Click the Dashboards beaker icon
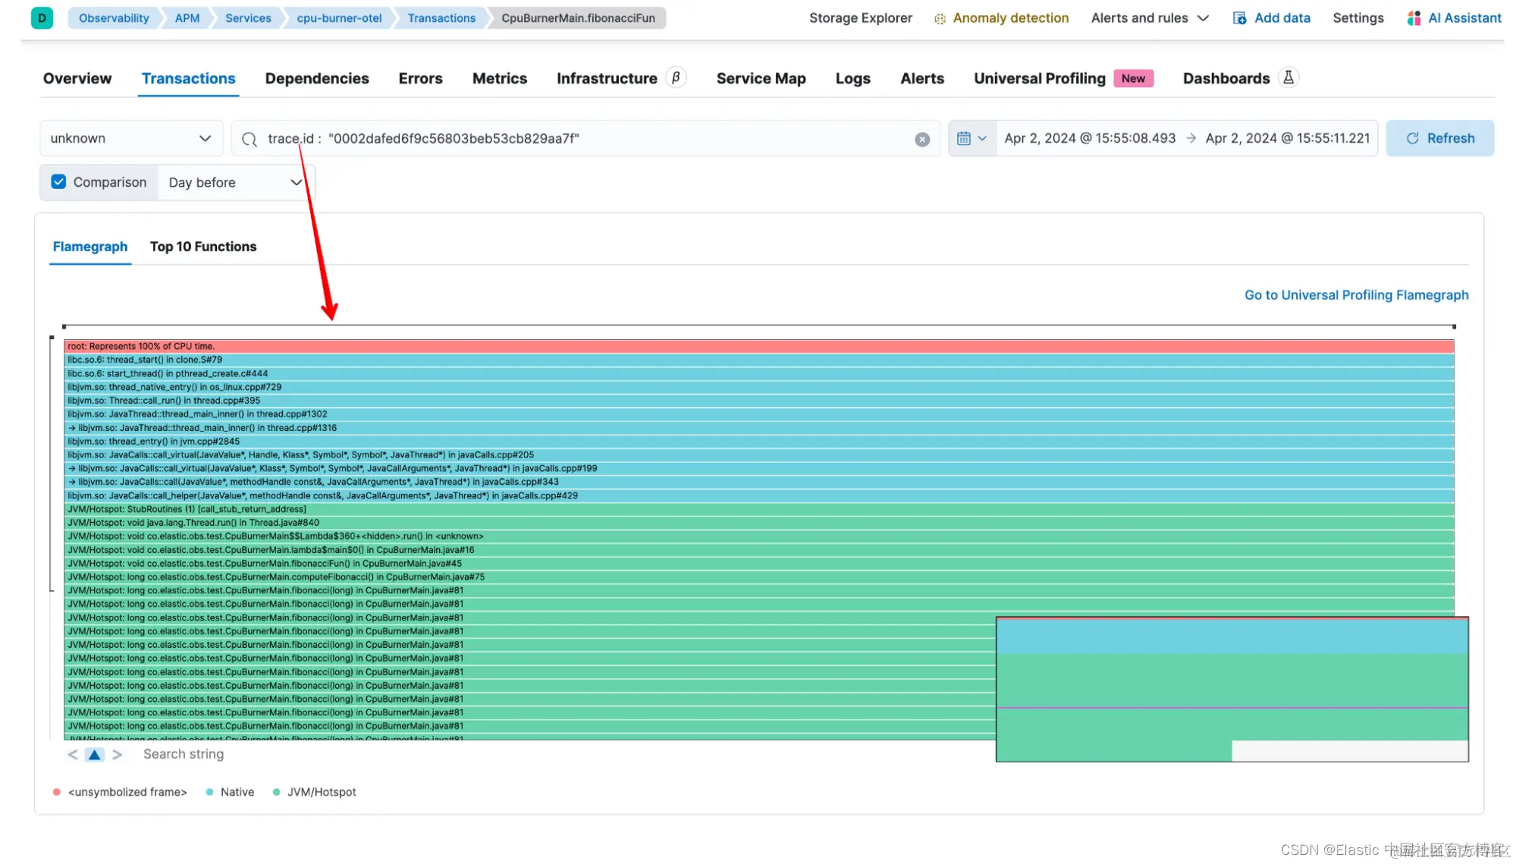Image resolution: width=1516 pixels, height=864 pixels. point(1288,78)
